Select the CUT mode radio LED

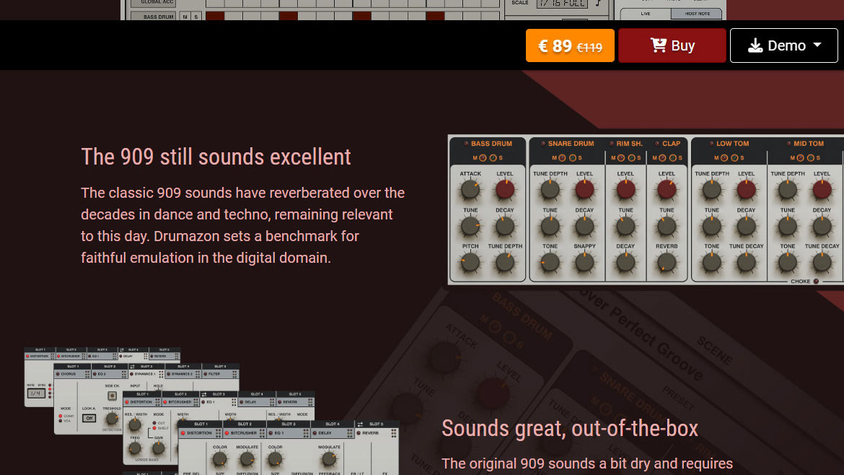point(154,423)
